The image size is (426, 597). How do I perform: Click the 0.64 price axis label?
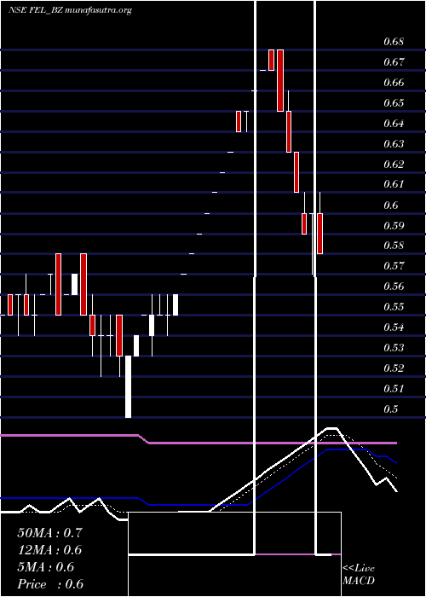394,124
